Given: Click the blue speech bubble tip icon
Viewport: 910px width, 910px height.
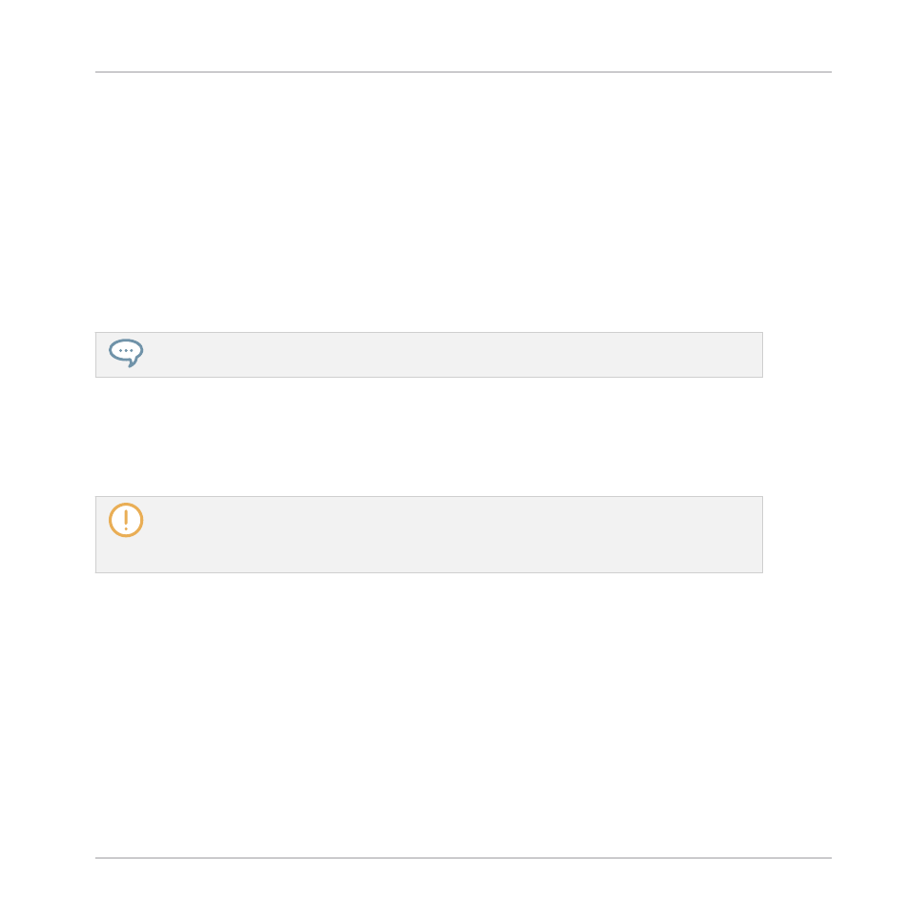Looking at the screenshot, I should [x=126, y=353].
